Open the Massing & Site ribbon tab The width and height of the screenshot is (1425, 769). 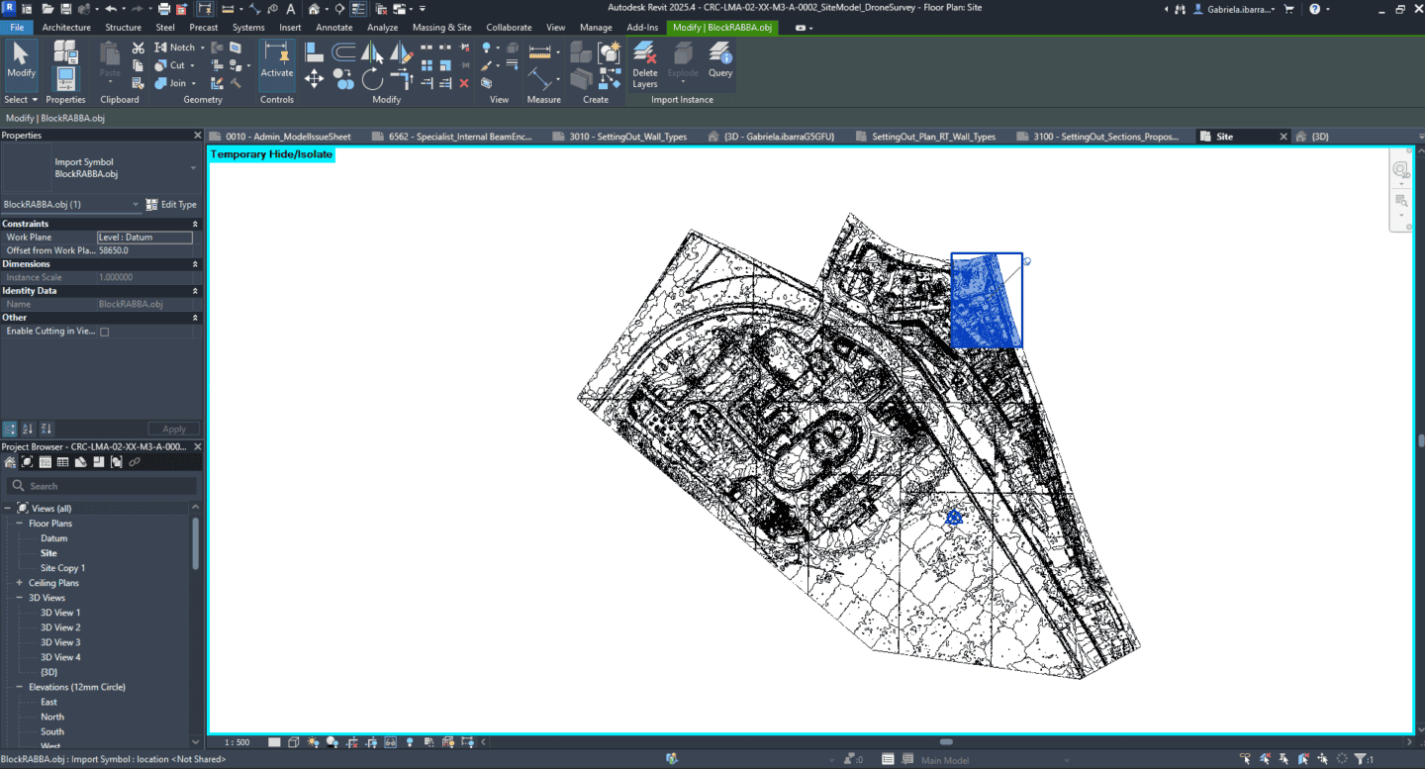(x=441, y=28)
